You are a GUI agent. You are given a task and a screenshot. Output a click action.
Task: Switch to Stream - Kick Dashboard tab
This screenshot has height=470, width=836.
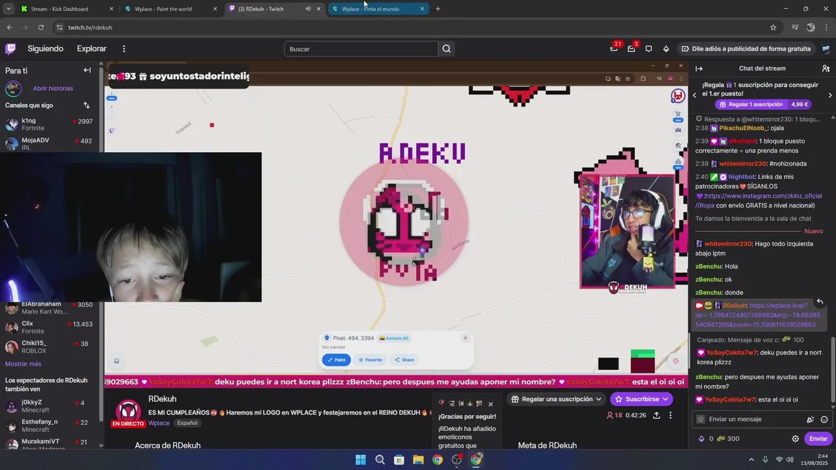[x=65, y=9]
